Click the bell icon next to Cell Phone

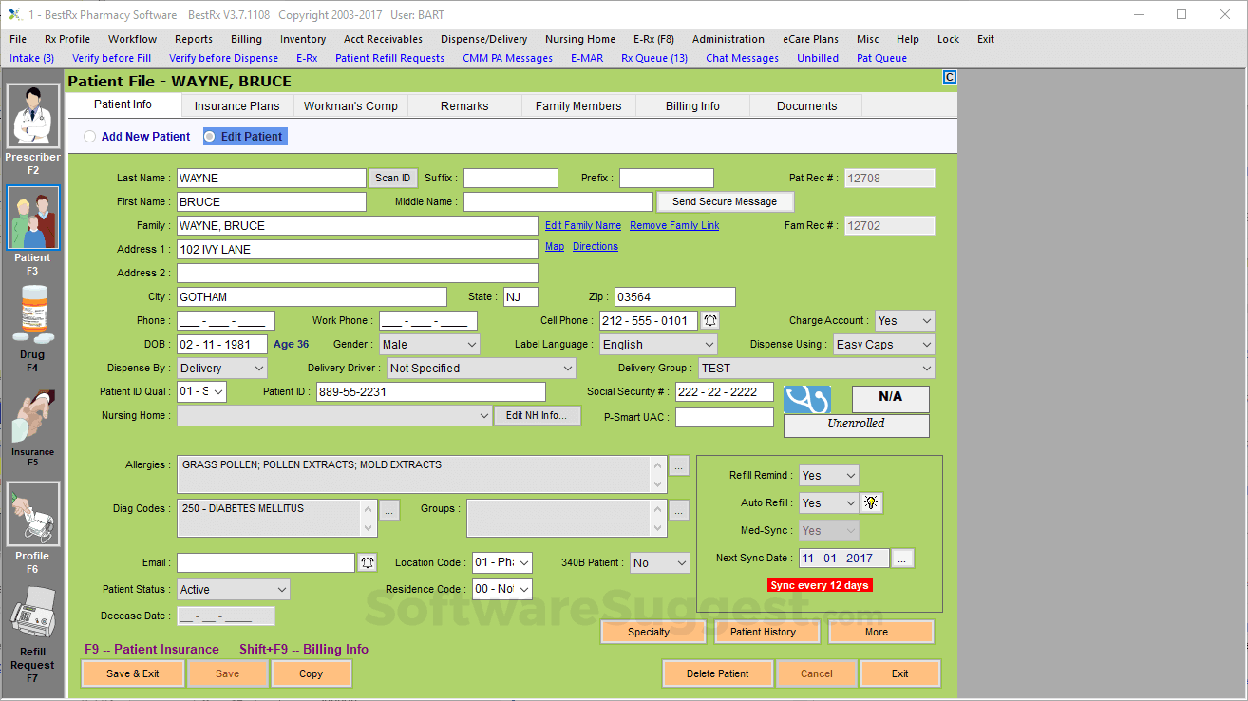(709, 320)
